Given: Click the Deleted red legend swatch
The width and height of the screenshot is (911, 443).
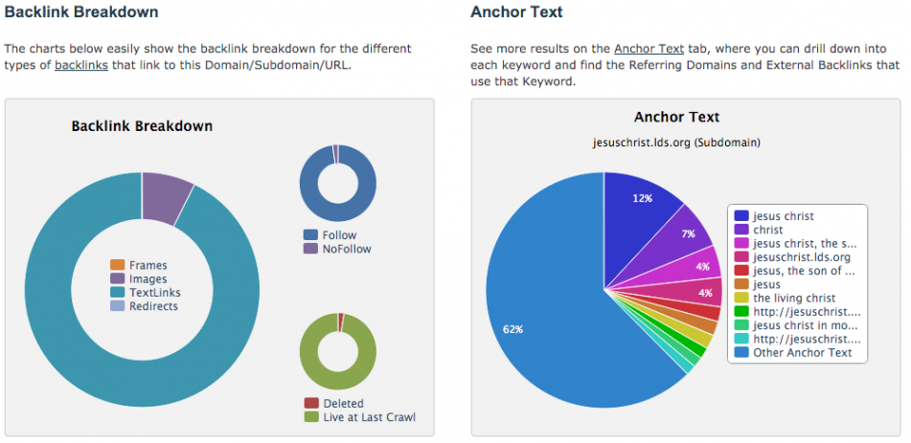Looking at the screenshot, I should tap(310, 404).
